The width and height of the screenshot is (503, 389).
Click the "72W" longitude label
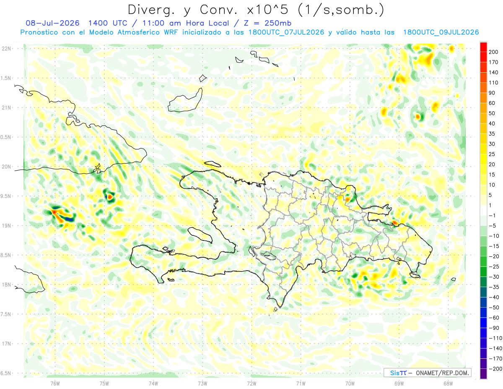tap(251, 383)
